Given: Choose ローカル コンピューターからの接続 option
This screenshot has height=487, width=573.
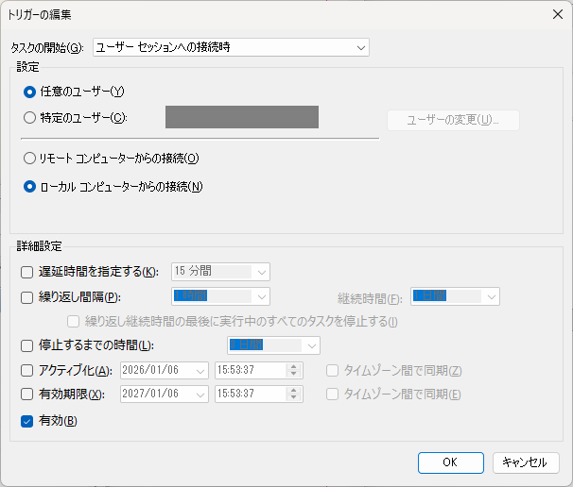Looking at the screenshot, I should click(30, 187).
